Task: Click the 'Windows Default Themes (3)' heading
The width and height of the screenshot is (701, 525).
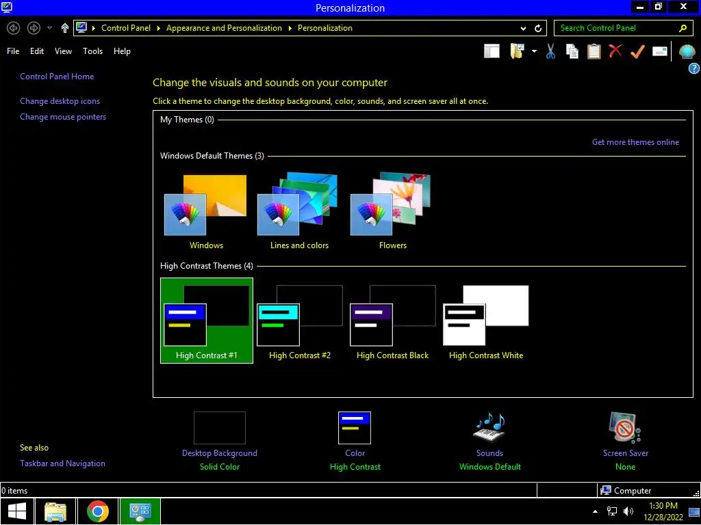Action: [x=212, y=156]
